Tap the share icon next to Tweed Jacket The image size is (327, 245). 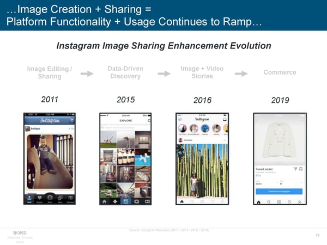(295, 169)
